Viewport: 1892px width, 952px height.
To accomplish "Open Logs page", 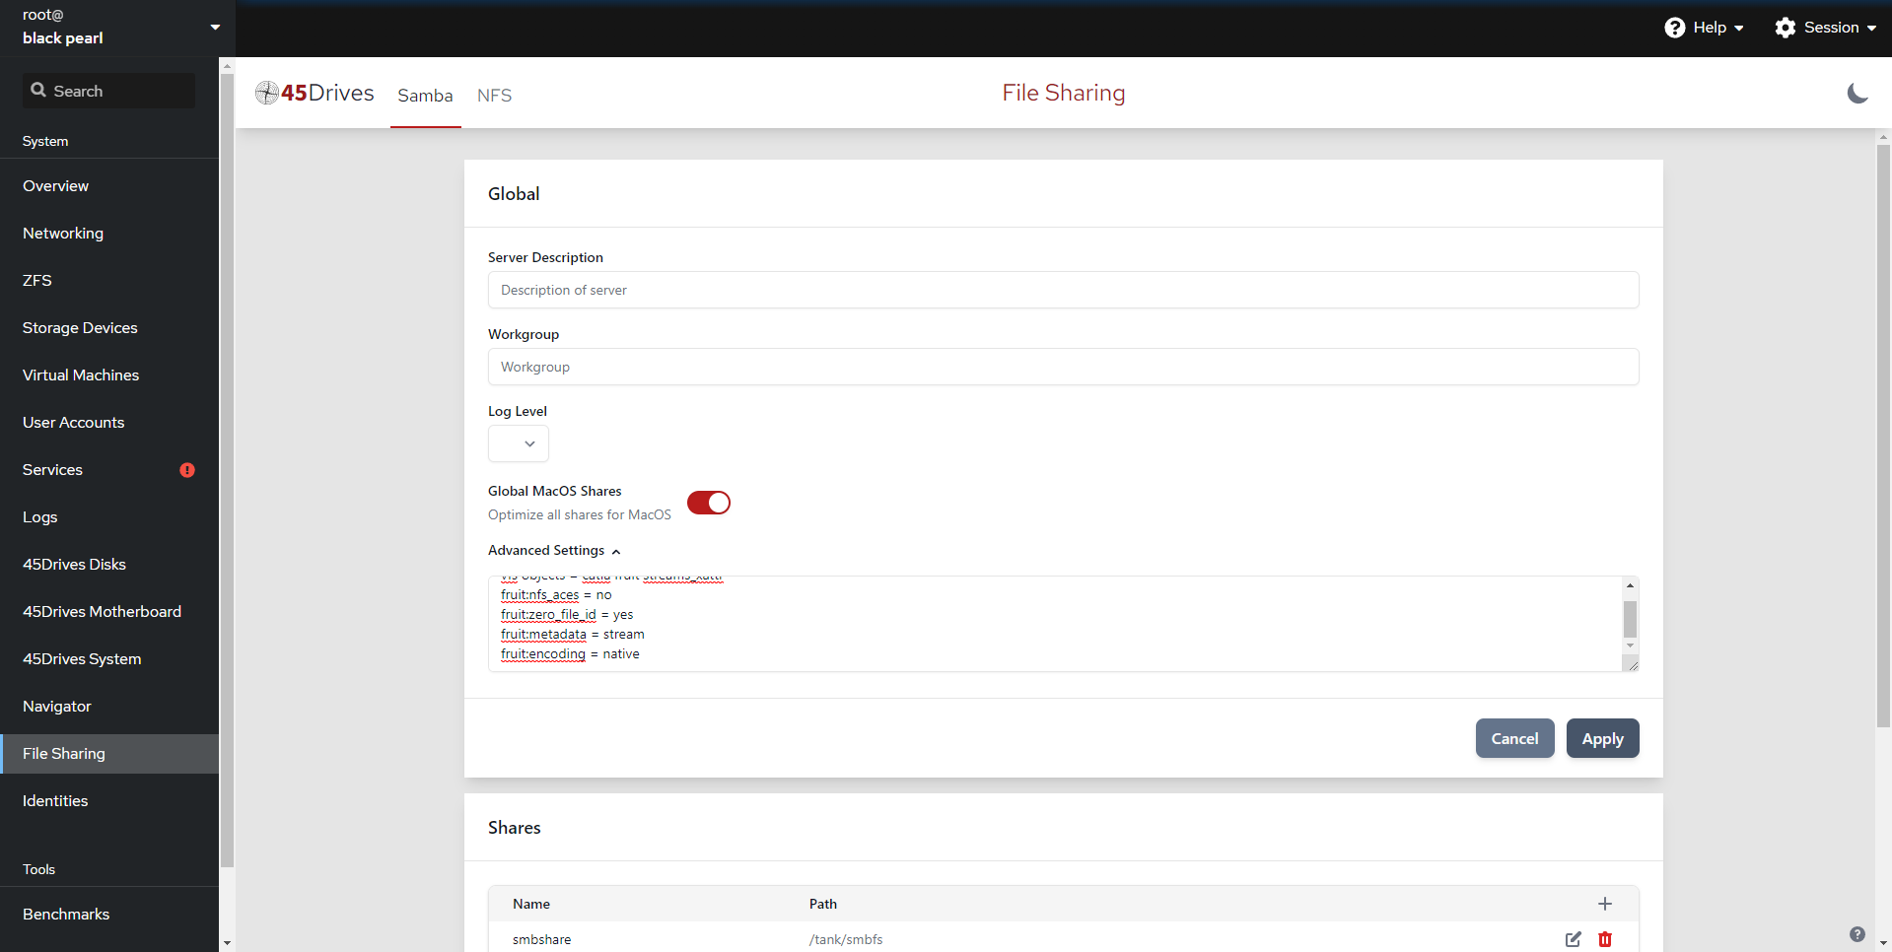I will pos(109,517).
